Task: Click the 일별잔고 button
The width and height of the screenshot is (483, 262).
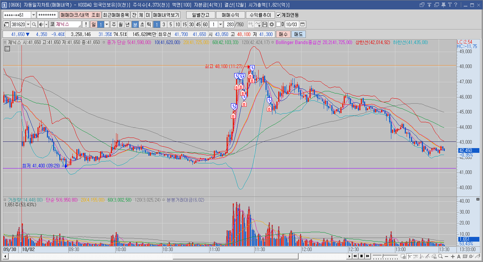Action: tap(200, 15)
